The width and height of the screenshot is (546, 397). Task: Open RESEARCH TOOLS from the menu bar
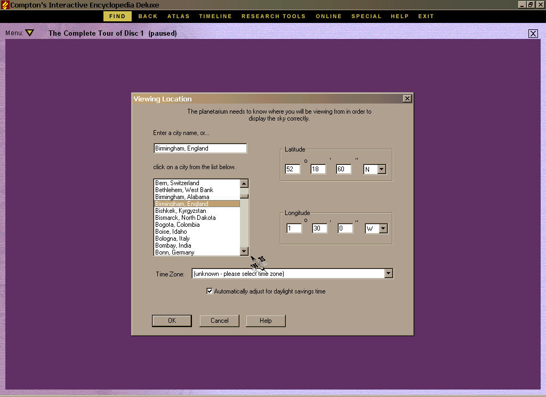(274, 16)
